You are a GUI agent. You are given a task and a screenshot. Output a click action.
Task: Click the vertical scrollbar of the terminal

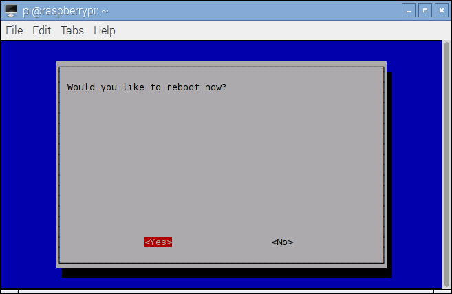pyautogui.click(x=446, y=165)
